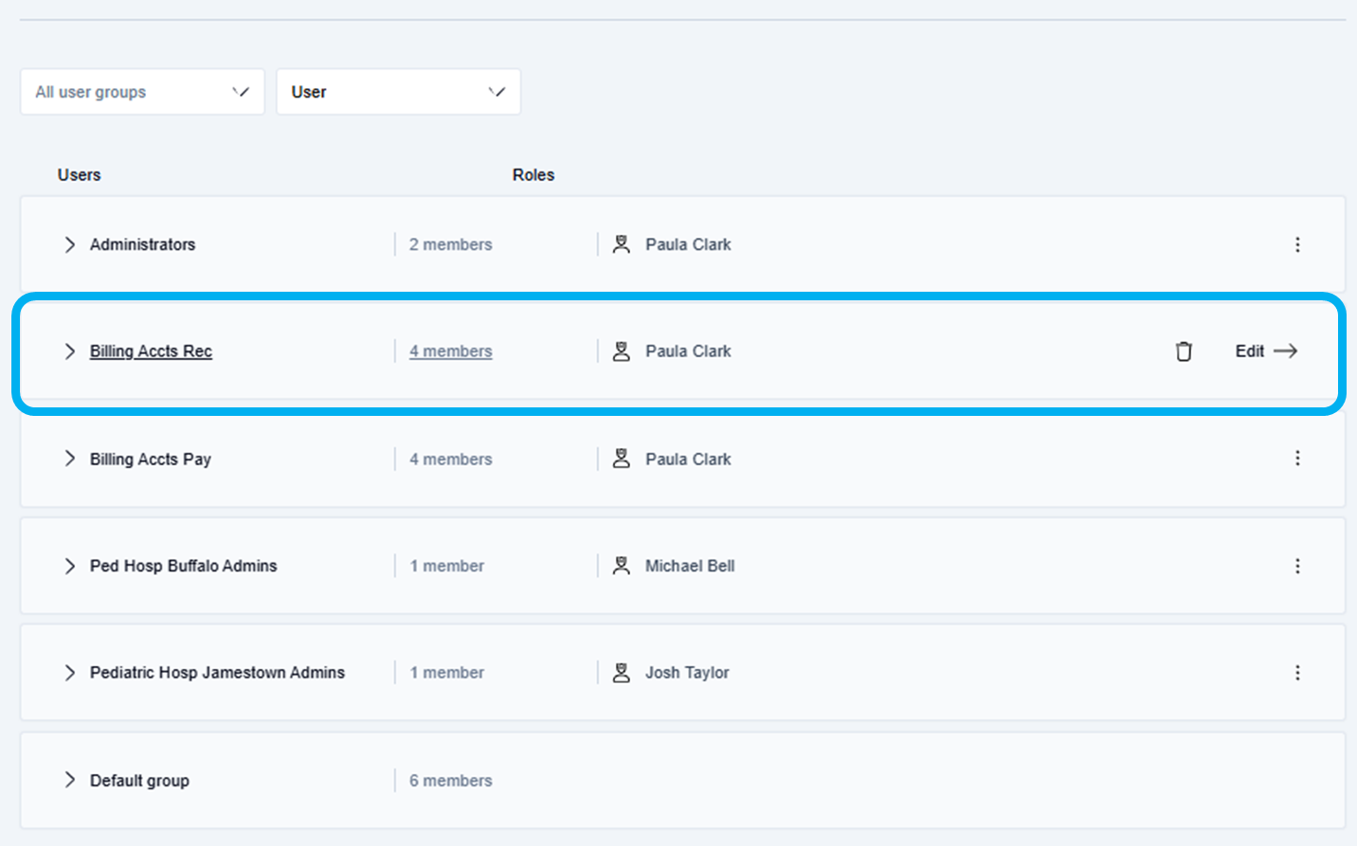Expand the Billing Accts Pay group
The height and width of the screenshot is (846, 1357).
[69, 459]
